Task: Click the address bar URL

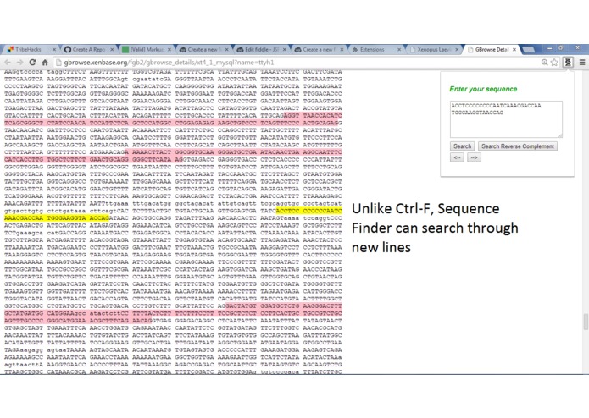Action: coord(169,63)
